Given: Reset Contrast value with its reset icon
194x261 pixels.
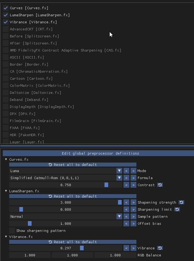Looking at the screenshot, I should pos(160,185).
